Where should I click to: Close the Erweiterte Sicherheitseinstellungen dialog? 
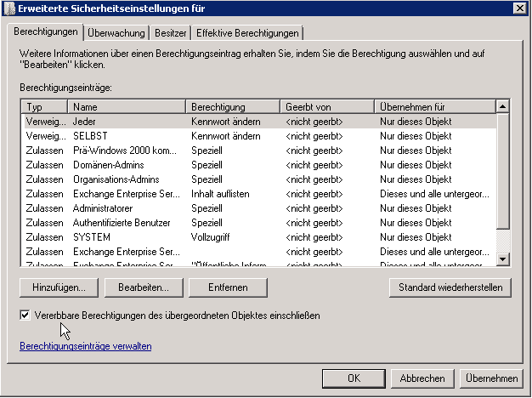coord(520,9)
